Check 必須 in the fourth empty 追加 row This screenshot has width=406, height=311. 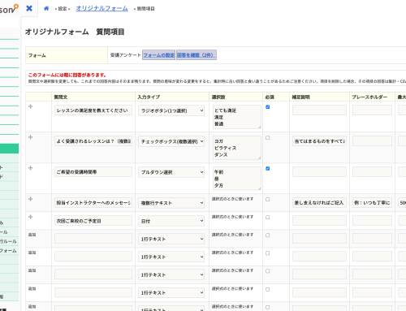268,289
